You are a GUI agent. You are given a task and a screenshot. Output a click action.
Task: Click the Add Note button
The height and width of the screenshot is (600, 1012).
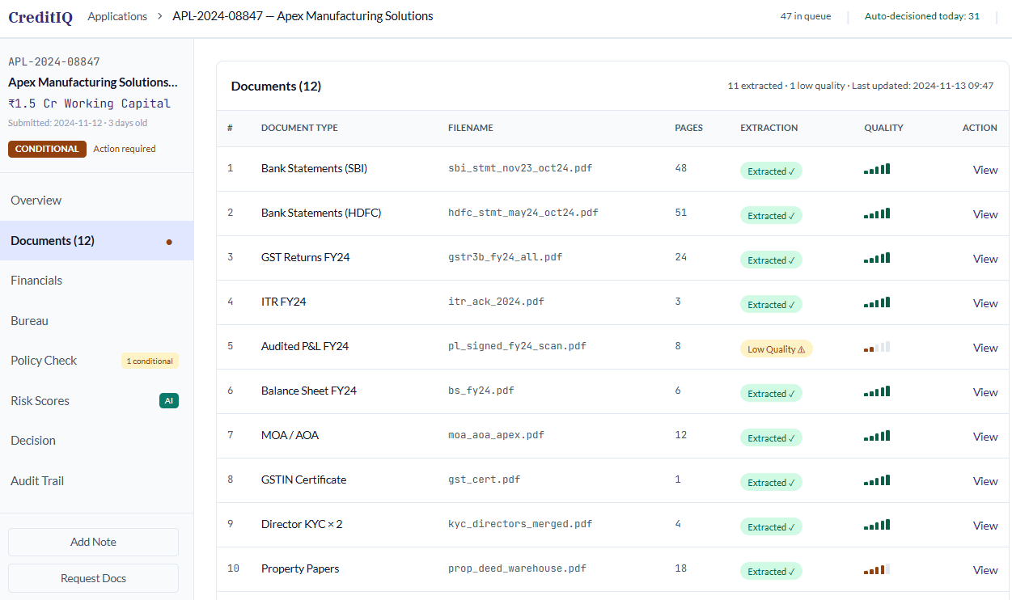(93, 542)
